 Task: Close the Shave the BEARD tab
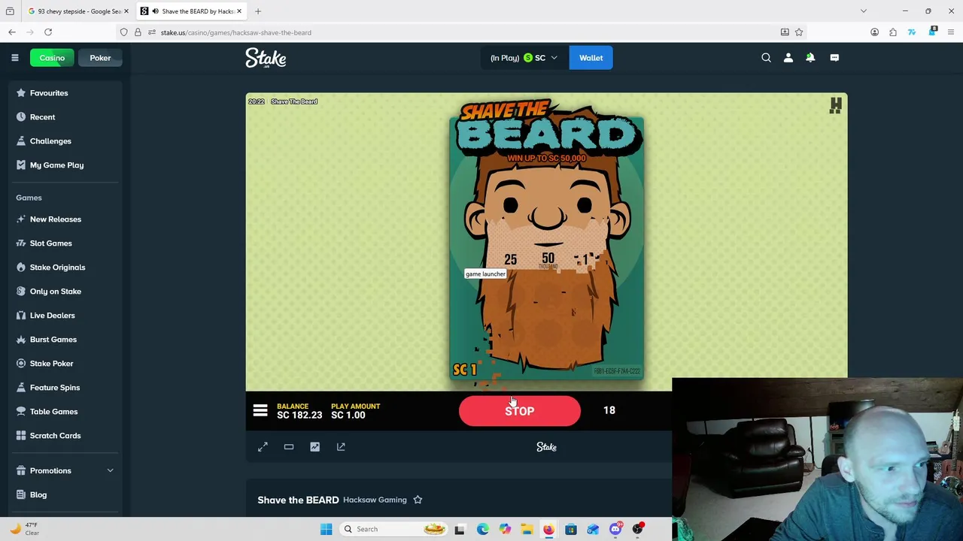pos(239,11)
